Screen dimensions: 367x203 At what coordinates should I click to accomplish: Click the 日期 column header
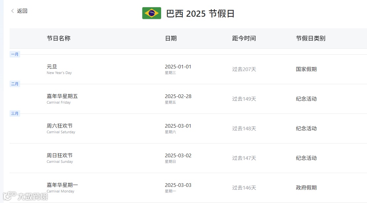[x=171, y=38]
